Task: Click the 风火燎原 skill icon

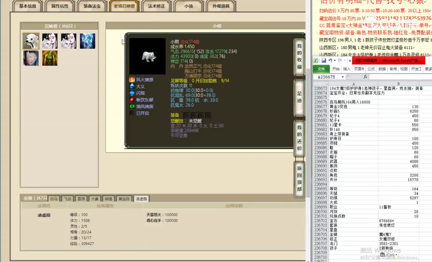Action: click(x=132, y=80)
